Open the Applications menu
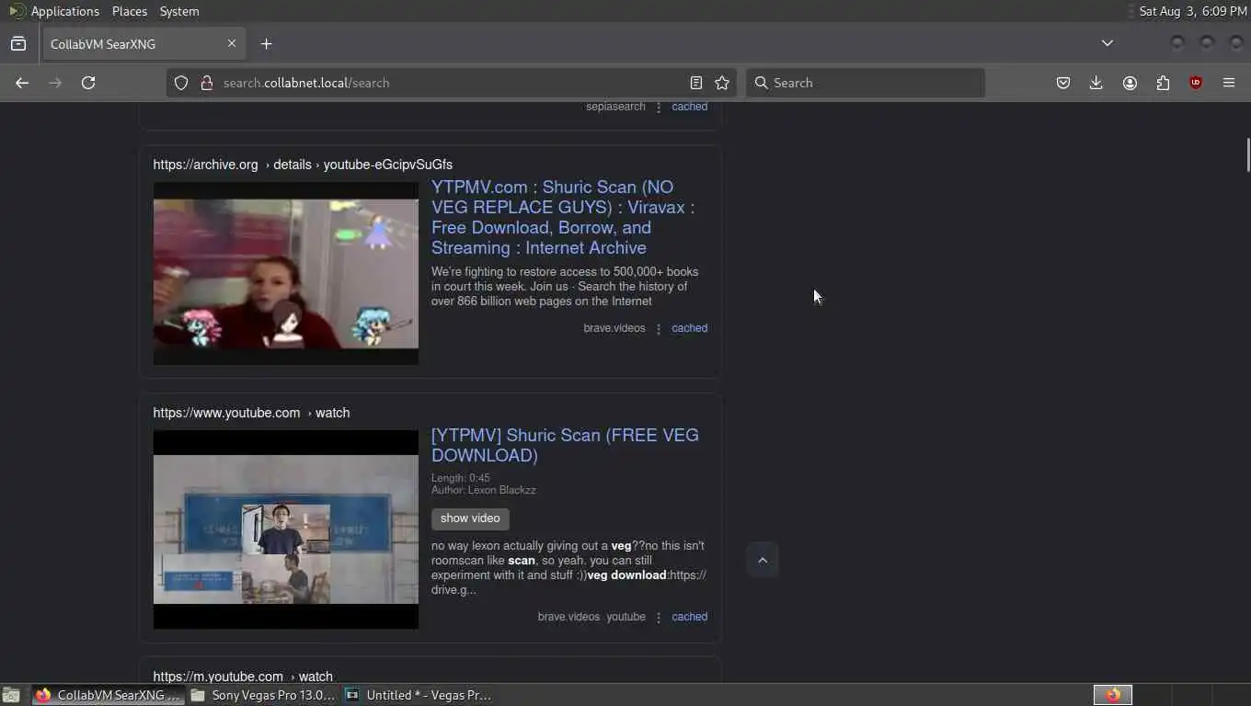 pos(64,11)
